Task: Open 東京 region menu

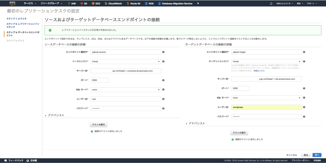Action: click(300, 3)
